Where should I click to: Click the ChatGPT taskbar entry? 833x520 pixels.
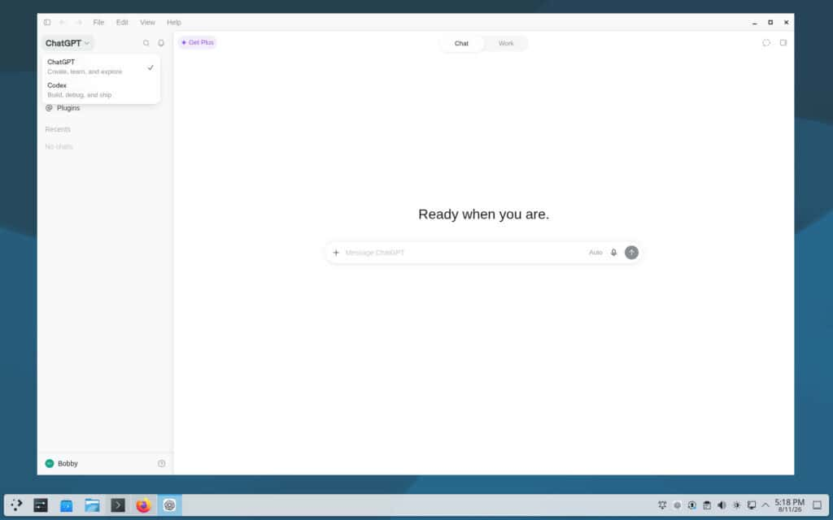point(169,505)
